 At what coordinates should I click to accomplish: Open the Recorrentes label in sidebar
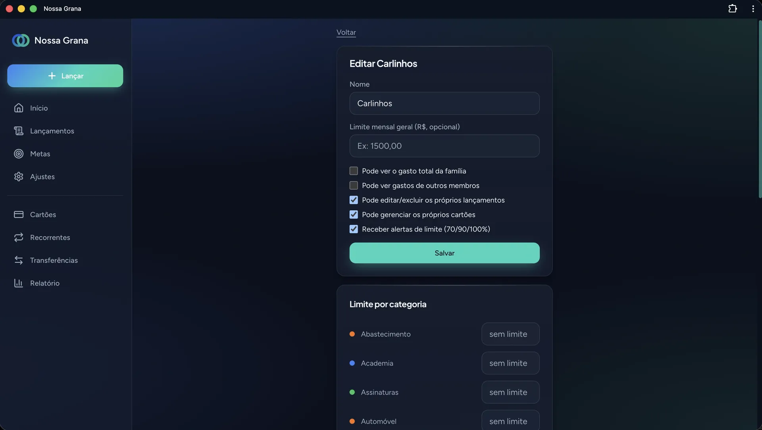(50, 238)
